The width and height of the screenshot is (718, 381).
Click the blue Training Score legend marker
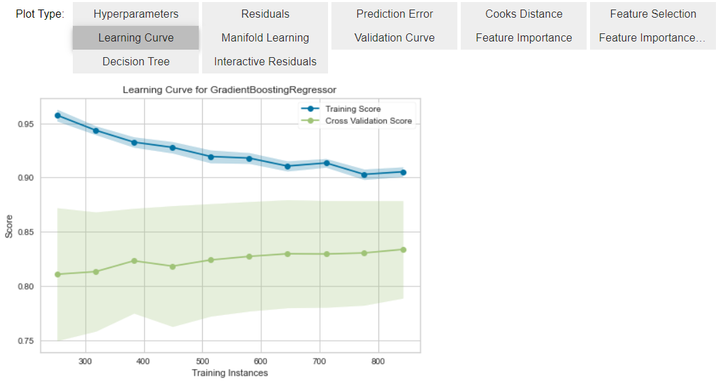(310, 109)
